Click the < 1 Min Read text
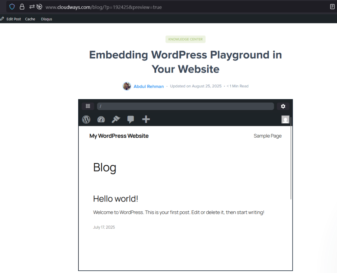The image size is (337, 273). (238, 86)
